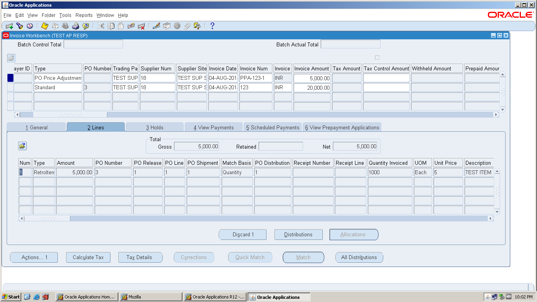The image size is (537, 302).
Task: Open the folder customization icon above the Lines block
Action: [22, 146]
